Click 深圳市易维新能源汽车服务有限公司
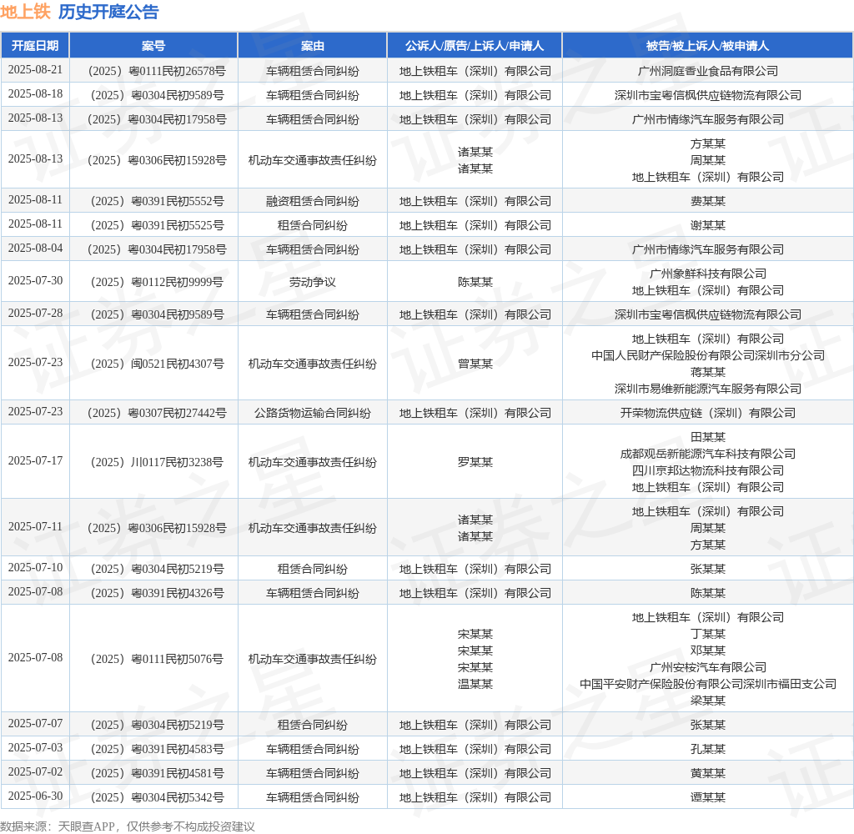The width and height of the screenshot is (854, 834). [707, 389]
